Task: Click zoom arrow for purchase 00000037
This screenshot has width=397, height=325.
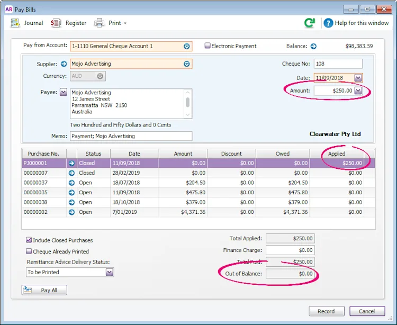Action: click(71, 183)
